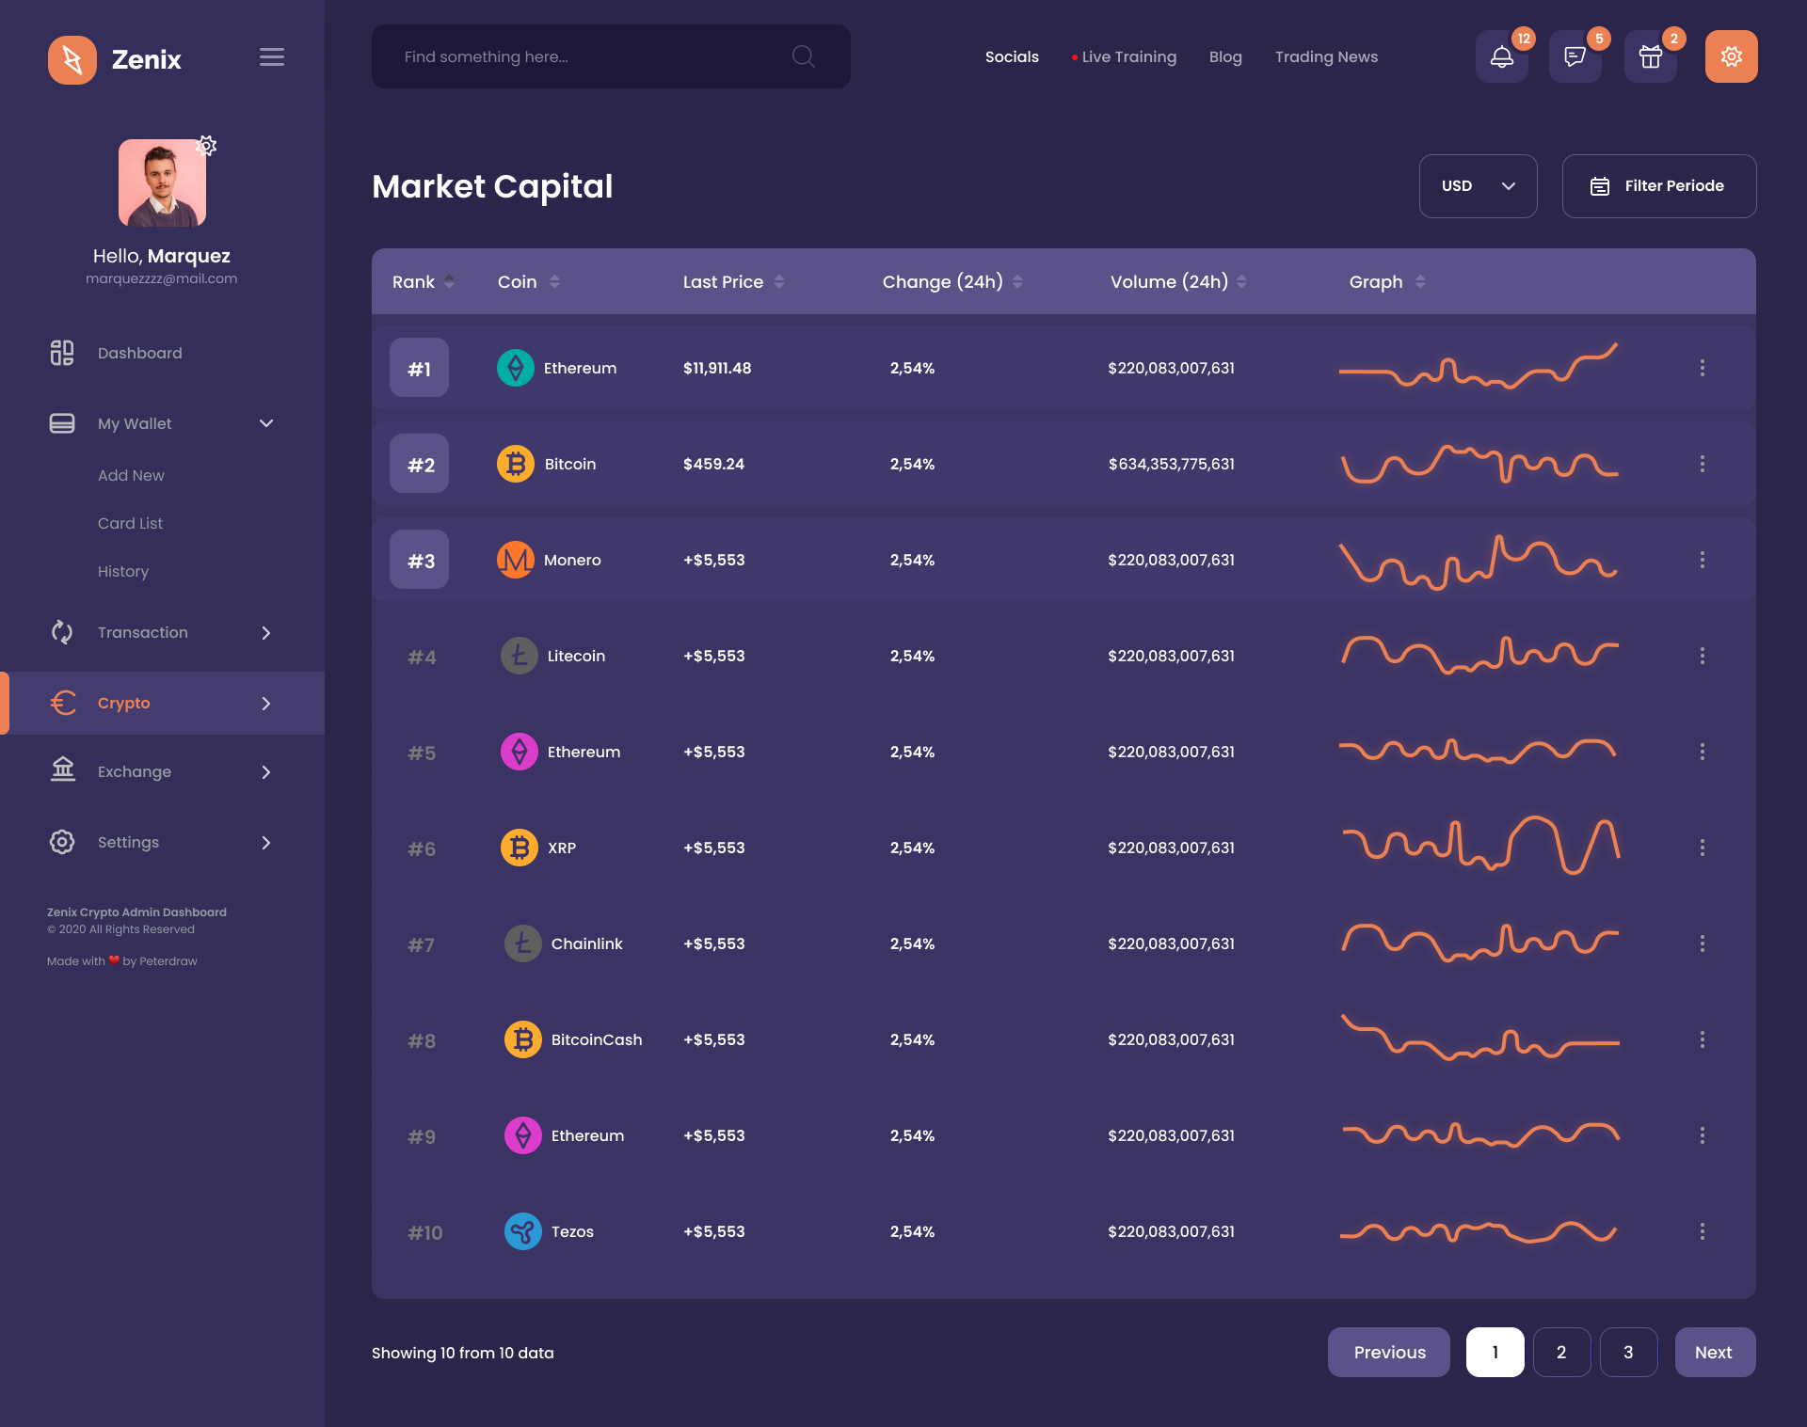Open the Live Training menu item
Viewport: 1807px width, 1427px height.
pyautogui.click(x=1128, y=56)
